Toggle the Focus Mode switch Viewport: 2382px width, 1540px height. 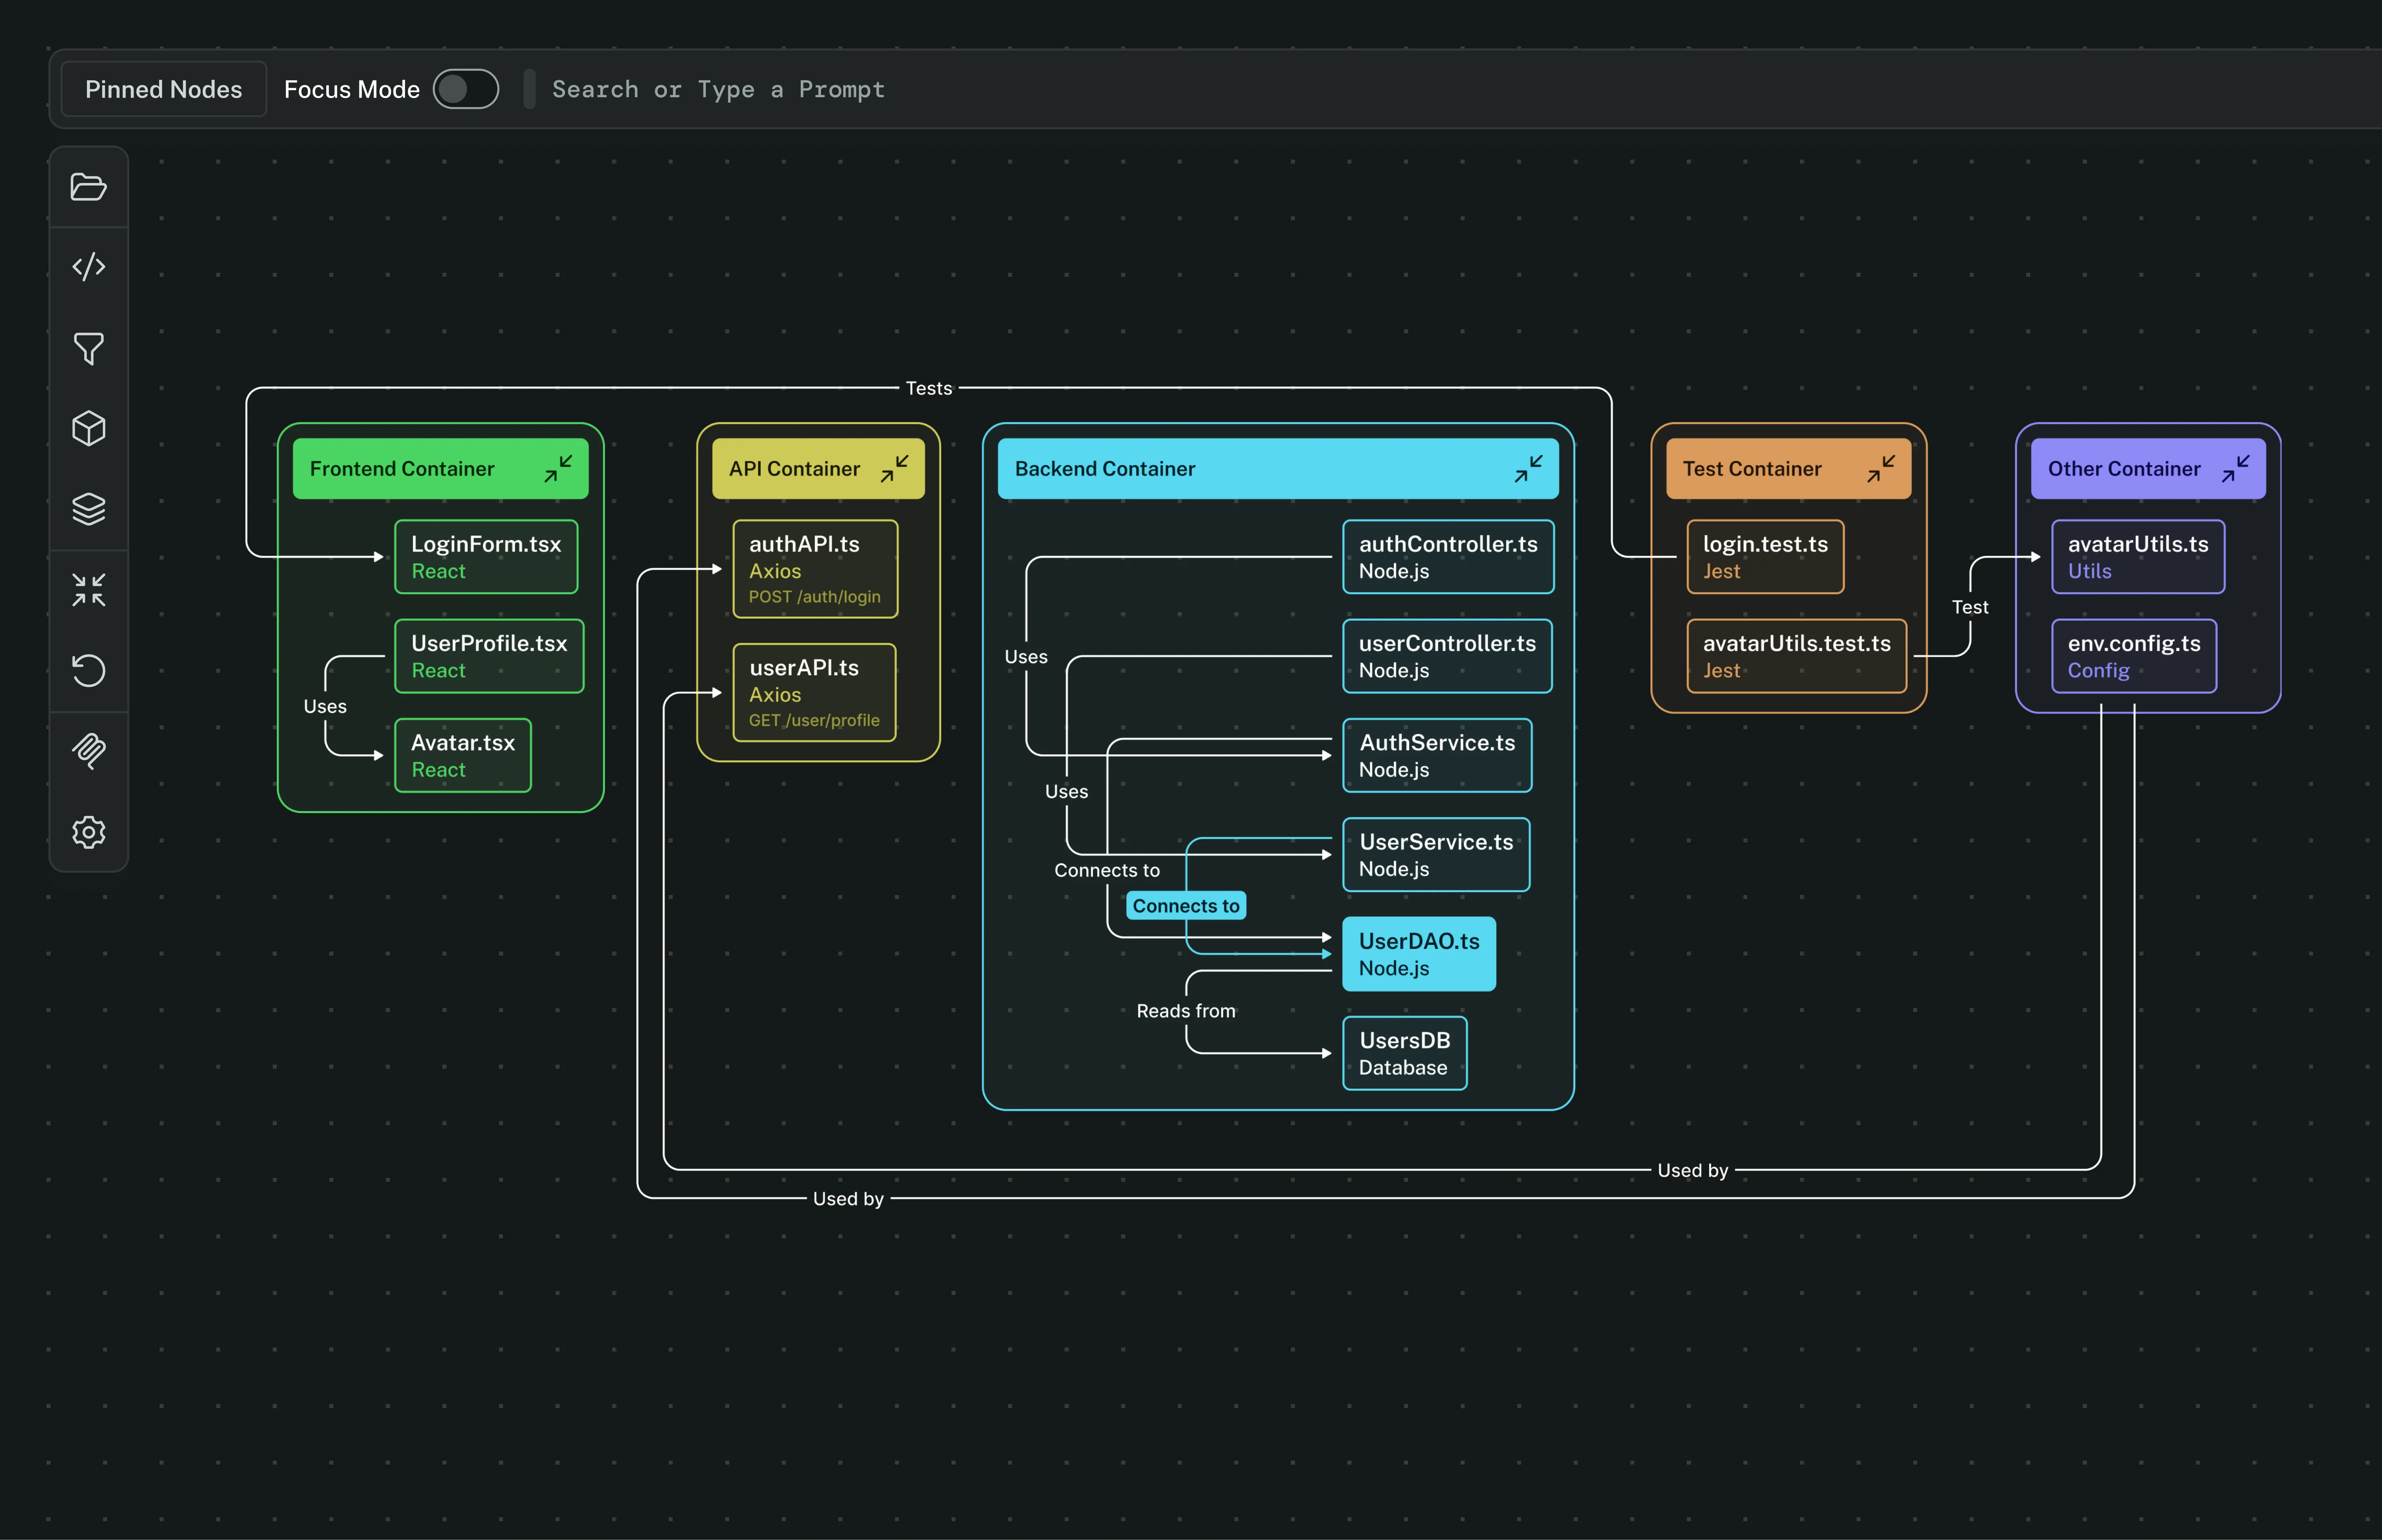(x=466, y=89)
